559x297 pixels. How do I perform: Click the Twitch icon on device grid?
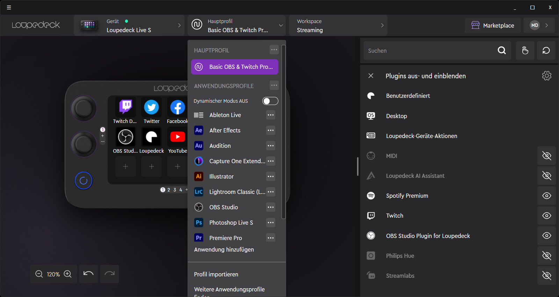click(125, 107)
